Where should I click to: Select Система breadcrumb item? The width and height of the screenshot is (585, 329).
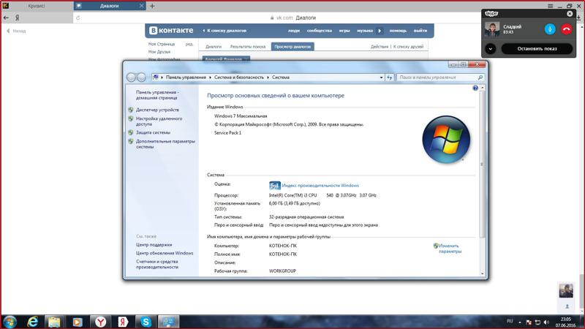(281, 77)
